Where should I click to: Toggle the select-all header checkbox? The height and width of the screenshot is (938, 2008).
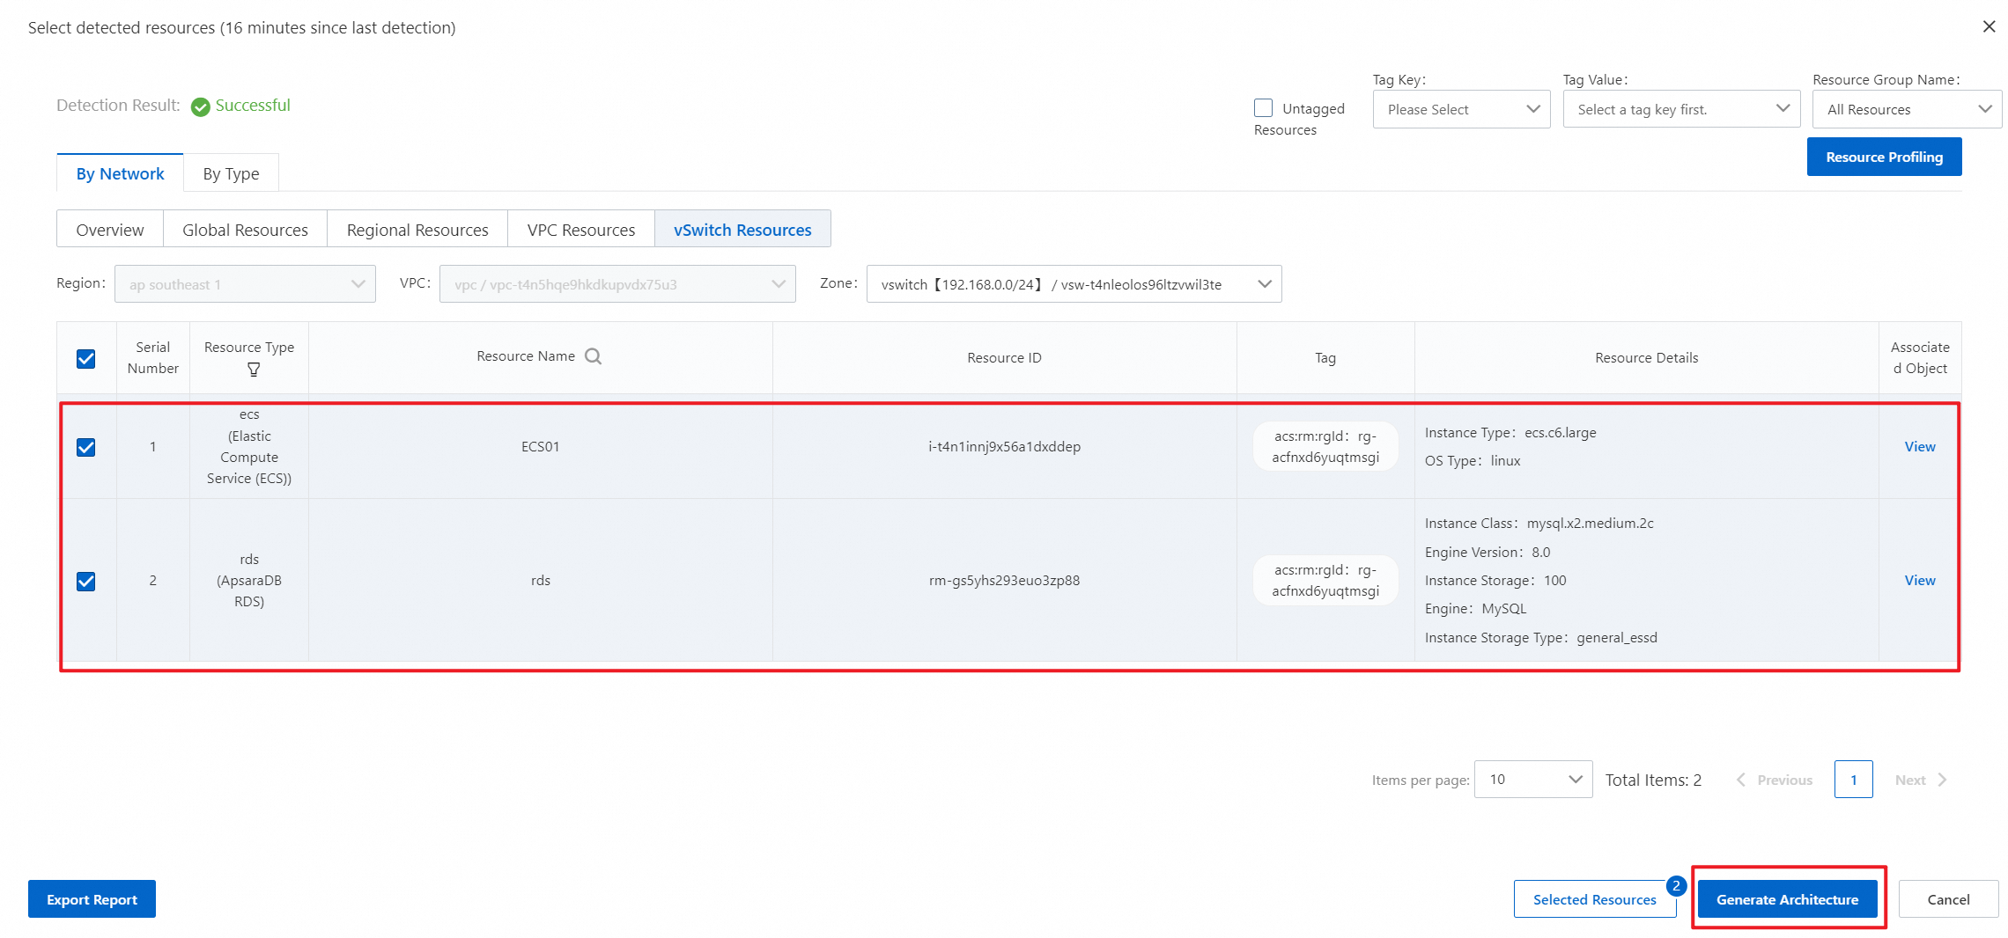[86, 358]
